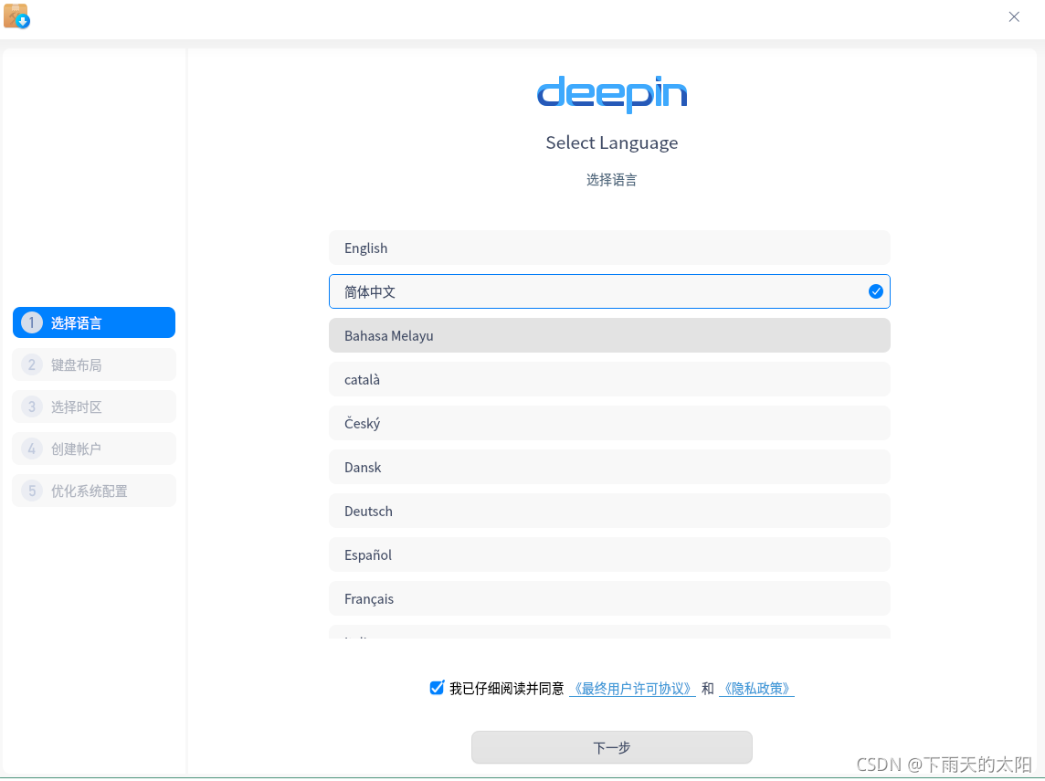Click the Select Language heading

point(612,143)
